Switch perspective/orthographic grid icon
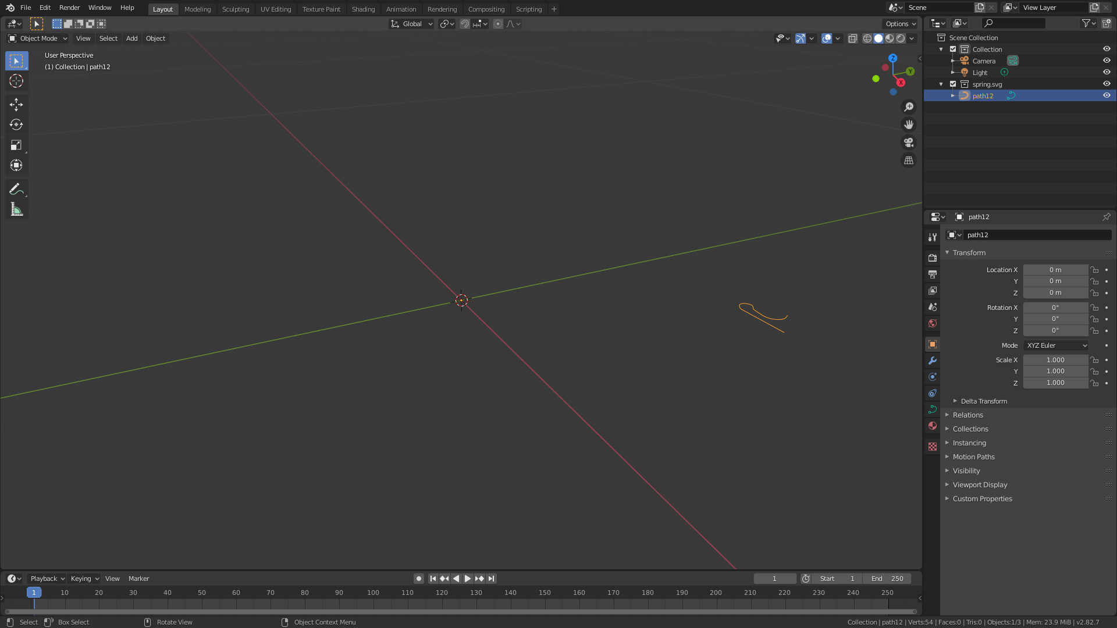 pyautogui.click(x=909, y=160)
